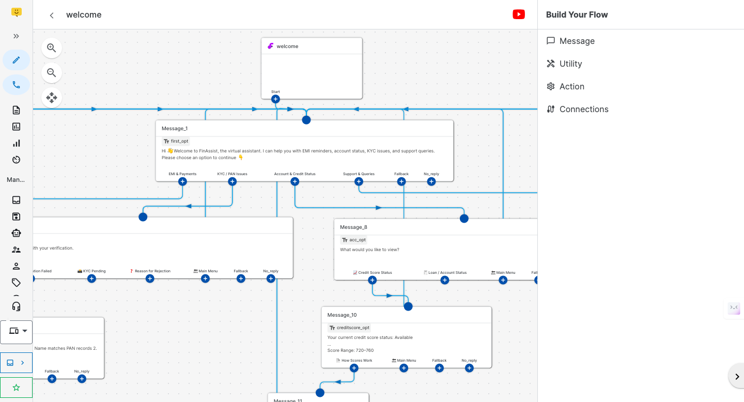Open the phone calls sidebar icon
744x402 pixels.
(x=16, y=85)
